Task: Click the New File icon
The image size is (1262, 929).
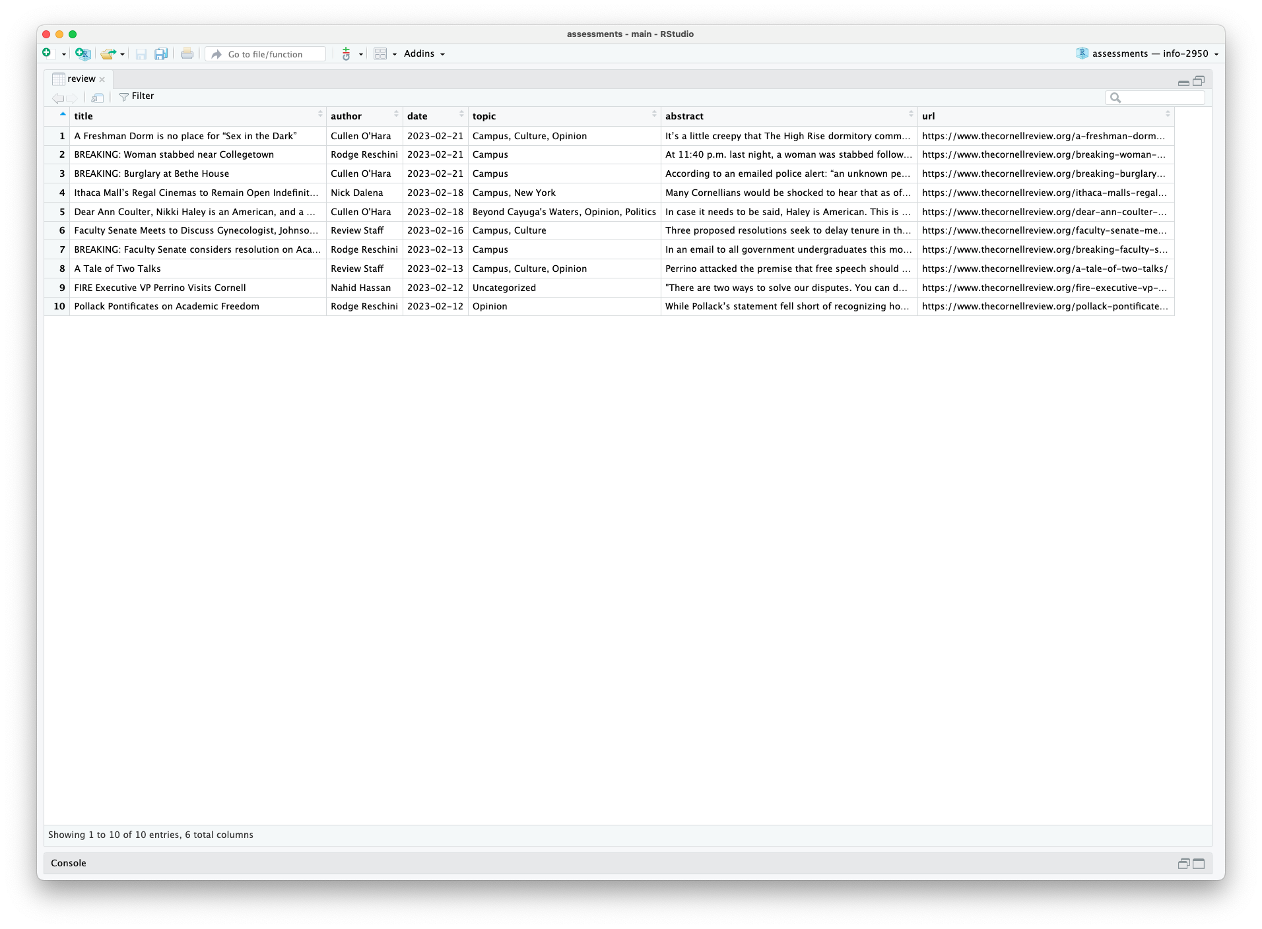Action: coord(47,53)
